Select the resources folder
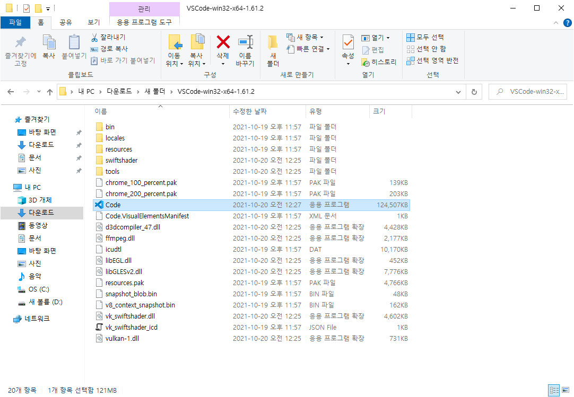 tap(251, 149)
